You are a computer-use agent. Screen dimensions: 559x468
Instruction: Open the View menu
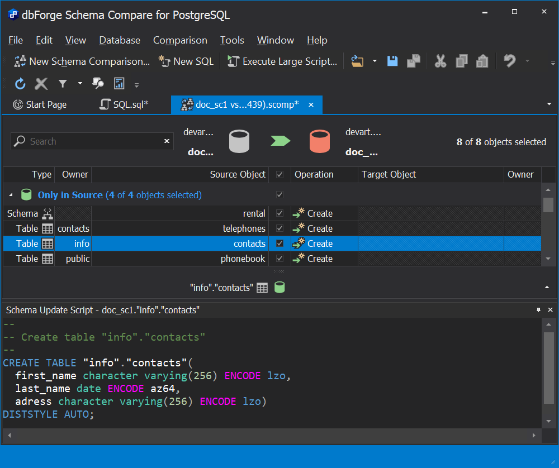[x=75, y=40]
